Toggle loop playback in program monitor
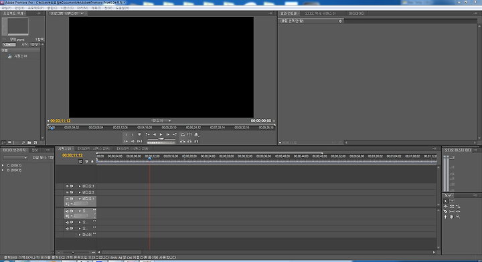 pyautogui.click(x=183, y=134)
